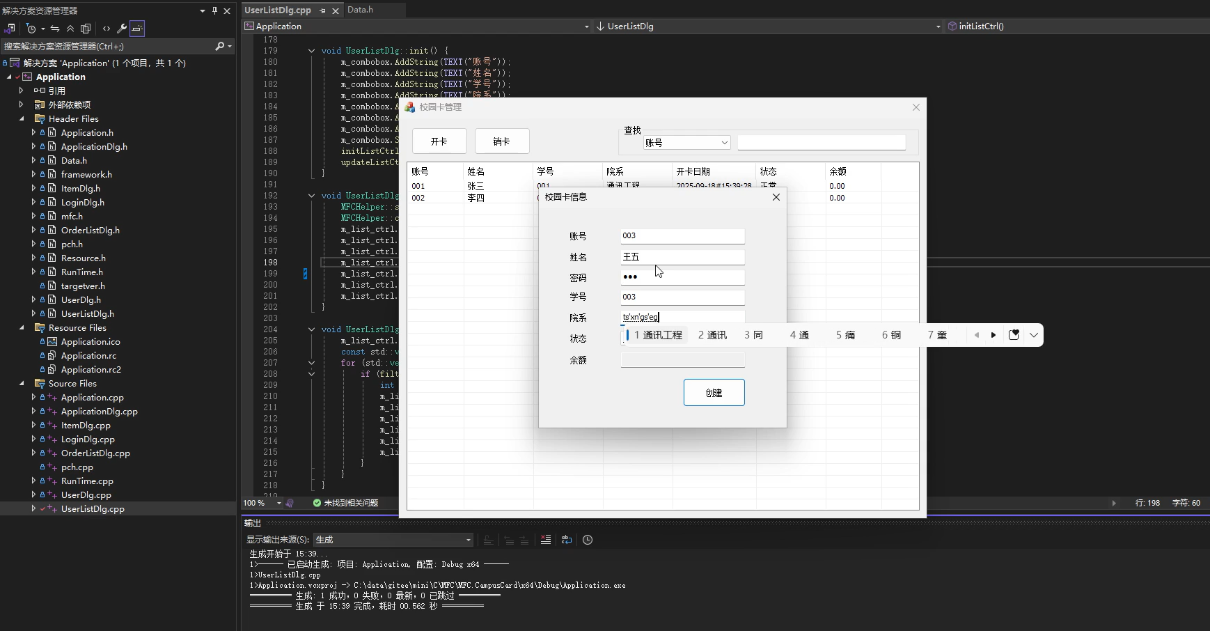Toggle the output timestamp clock icon
This screenshot has width=1210, height=631.
(588, 540)
